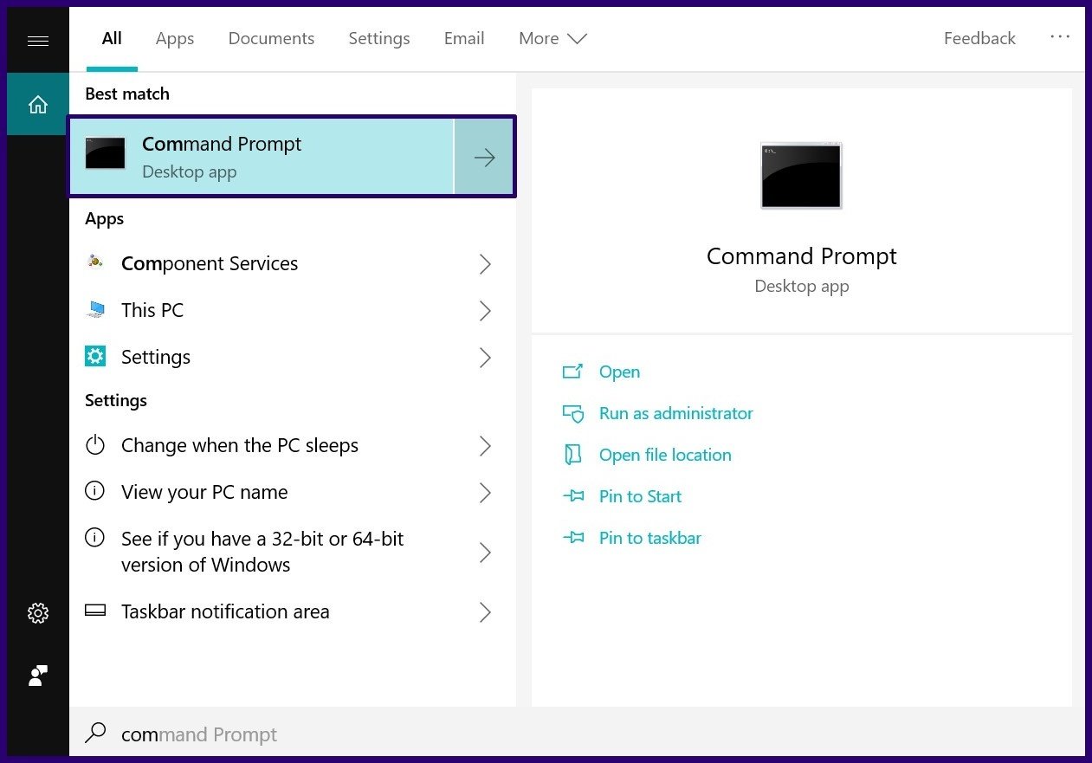The width and height of the screenshot is (1092, 763).
Task: Open the three-dot options menu
Action: pyautogui.click(x=1060, y=37)
